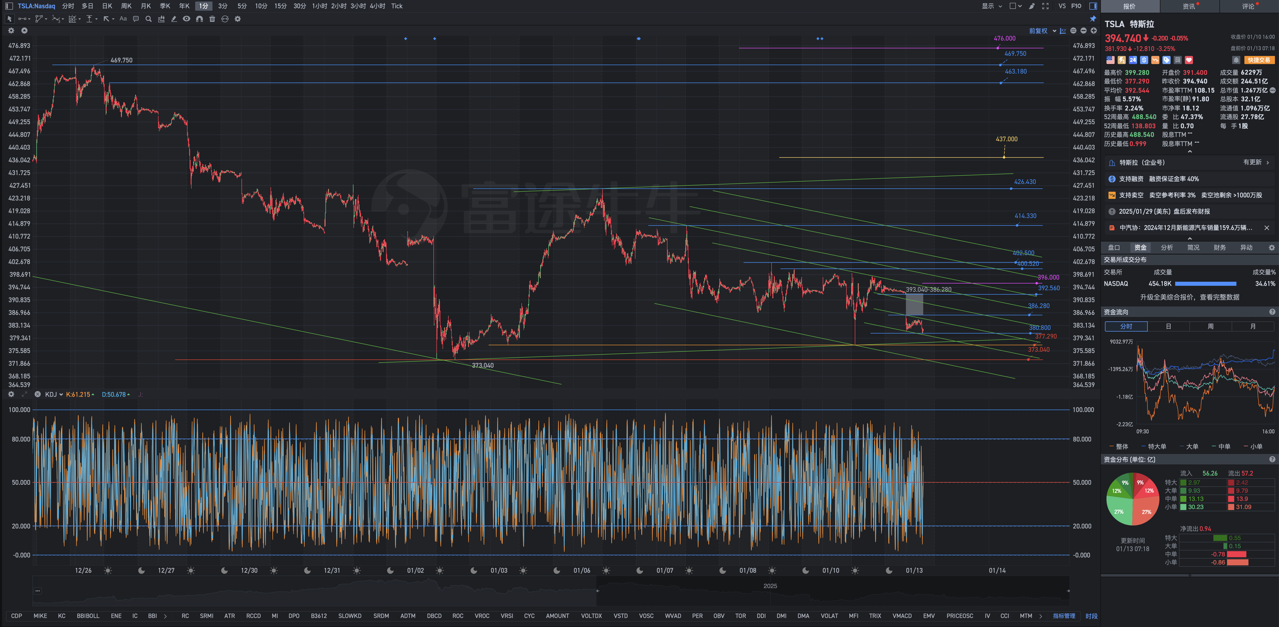Click the orange downtrend short-selling icon
Viewport: 1279px width, 627px height.
(1155, 60)
